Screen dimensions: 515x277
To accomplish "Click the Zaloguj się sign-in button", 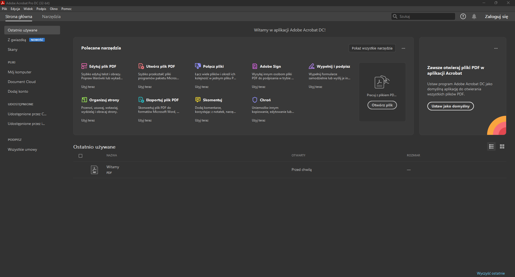I will (496, 16).
